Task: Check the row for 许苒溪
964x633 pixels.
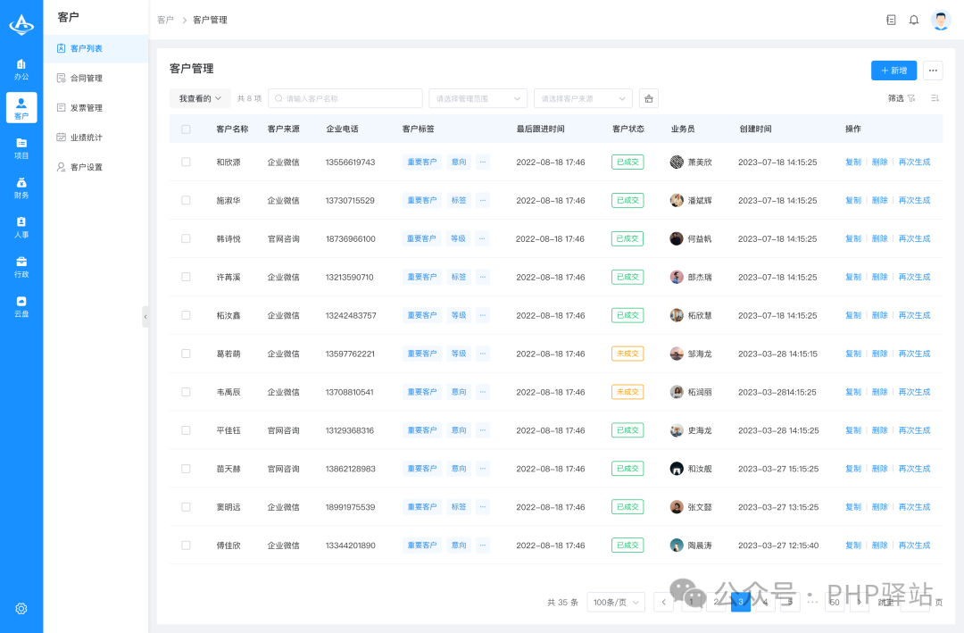Action: click(x=186, y=277)
